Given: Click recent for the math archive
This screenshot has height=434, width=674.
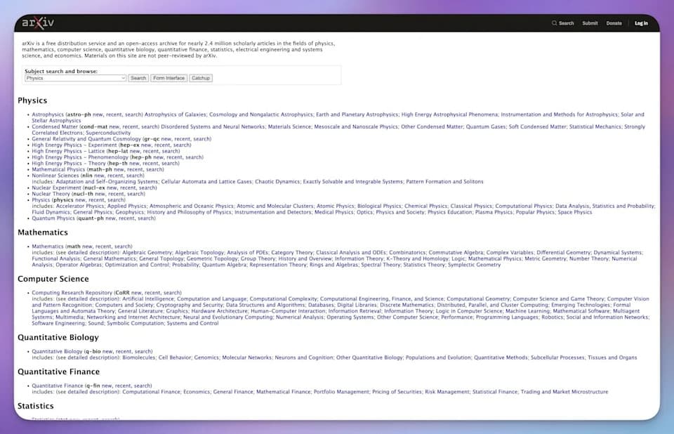Looking at the screenshot, I should tap(103, 246).
